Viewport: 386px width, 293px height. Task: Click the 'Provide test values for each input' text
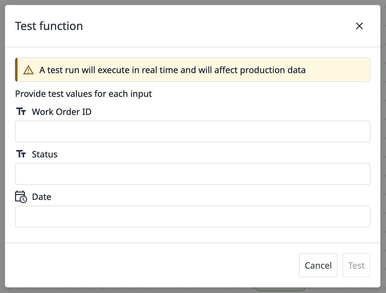point(83,93)
